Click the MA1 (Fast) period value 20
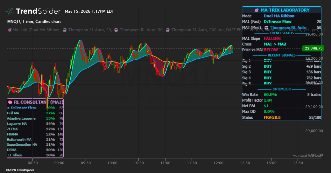Screen dimensions: 331x173 (x=319, y=22)
